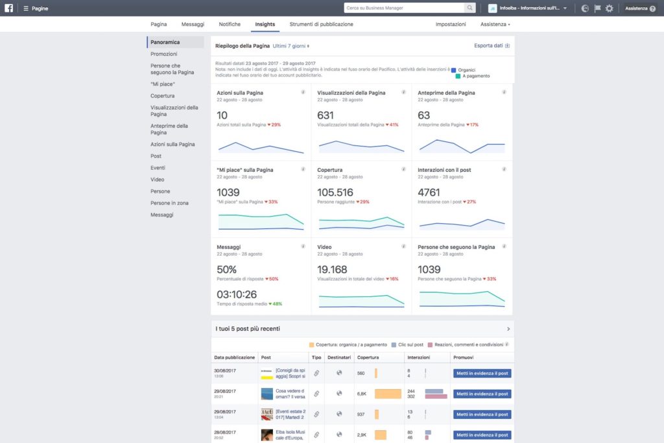This screenshot has height=443, width=664.
Task: Click info icon on Azioni sulla Pagina card
Action: pyautogui.click(x=303, y=92)
